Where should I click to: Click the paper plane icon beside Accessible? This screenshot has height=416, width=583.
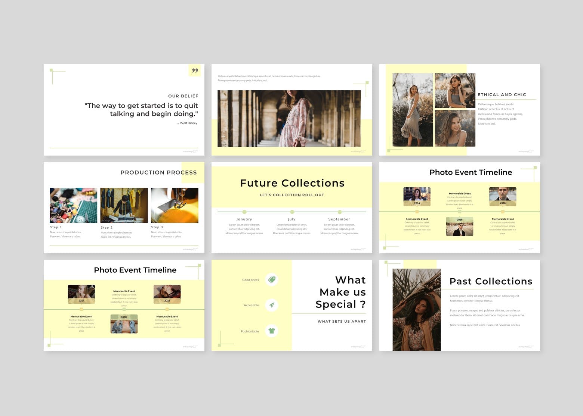[x=272, y=305]
